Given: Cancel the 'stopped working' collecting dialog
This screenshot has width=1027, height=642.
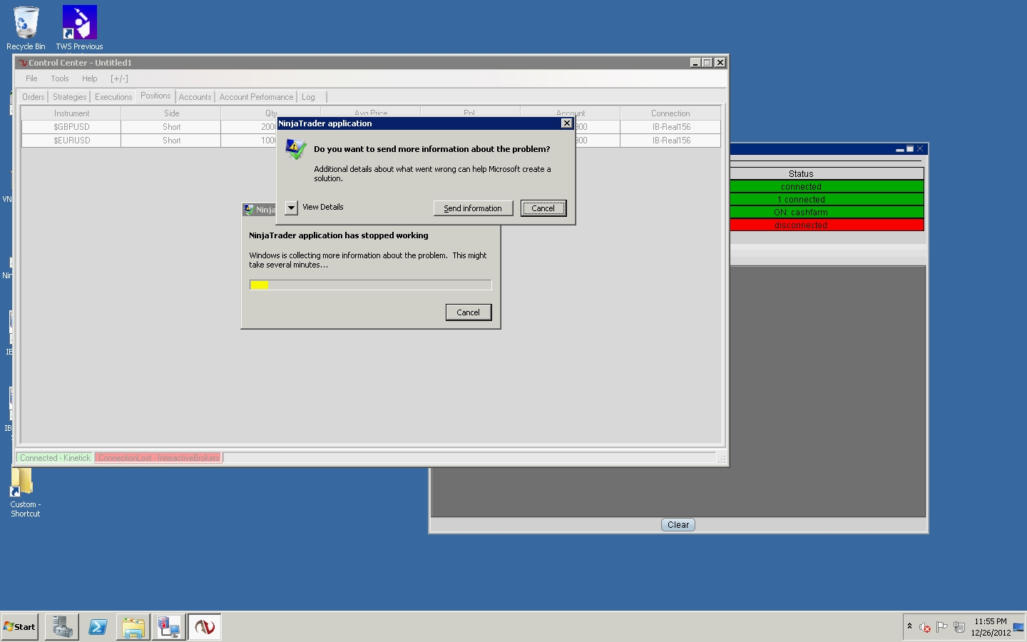Looking at the screenshot, I should point(469,312).
